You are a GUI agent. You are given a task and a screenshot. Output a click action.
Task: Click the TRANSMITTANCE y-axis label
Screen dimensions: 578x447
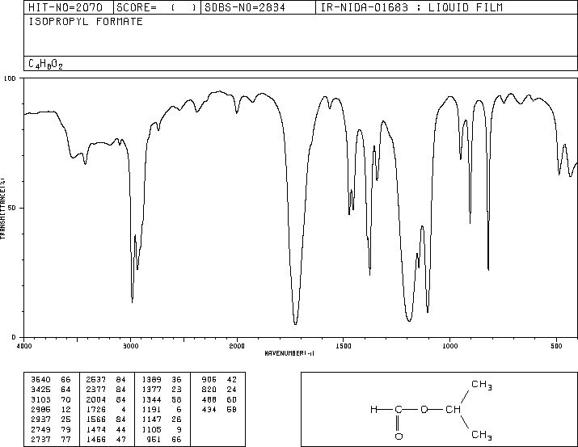click(x=2, y=209)
